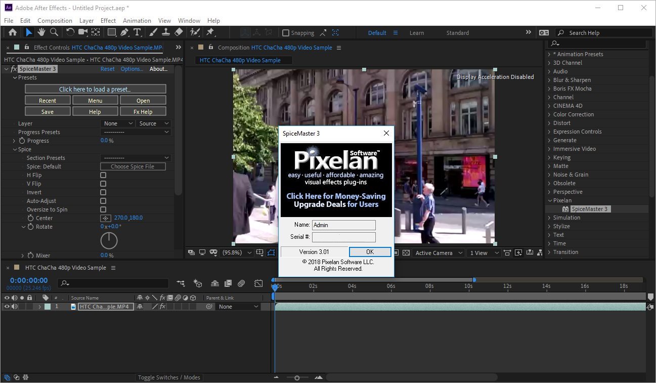The height and width of the screenshot is (383, 656).
Task: Select the Pan Behind anchor point tool
Action: [x=95, y=32]
